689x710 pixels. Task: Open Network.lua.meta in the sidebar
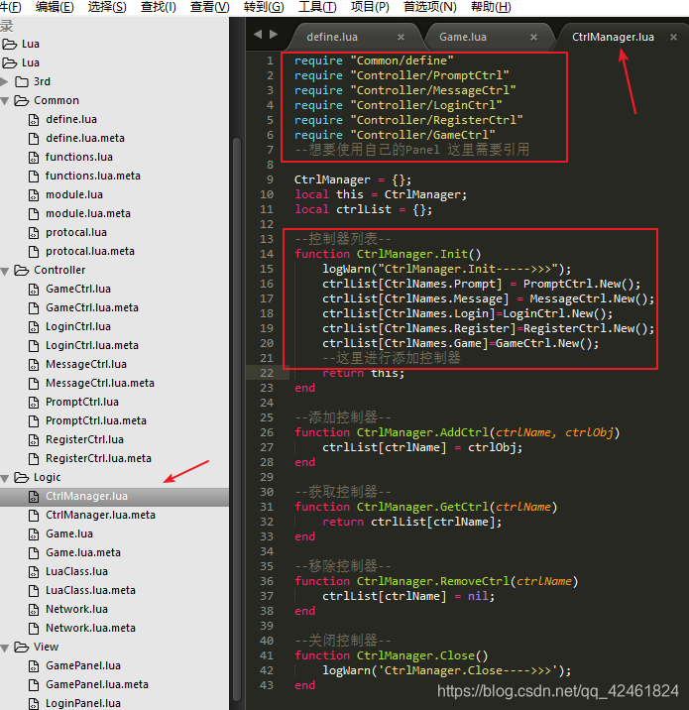pos(90,629)
